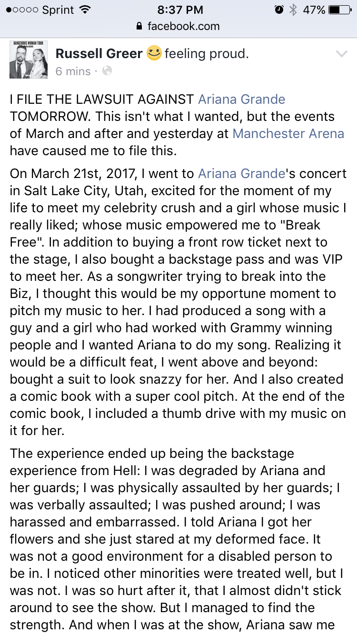
Task: Open the post options chevron menu
Action: (342, 54)
